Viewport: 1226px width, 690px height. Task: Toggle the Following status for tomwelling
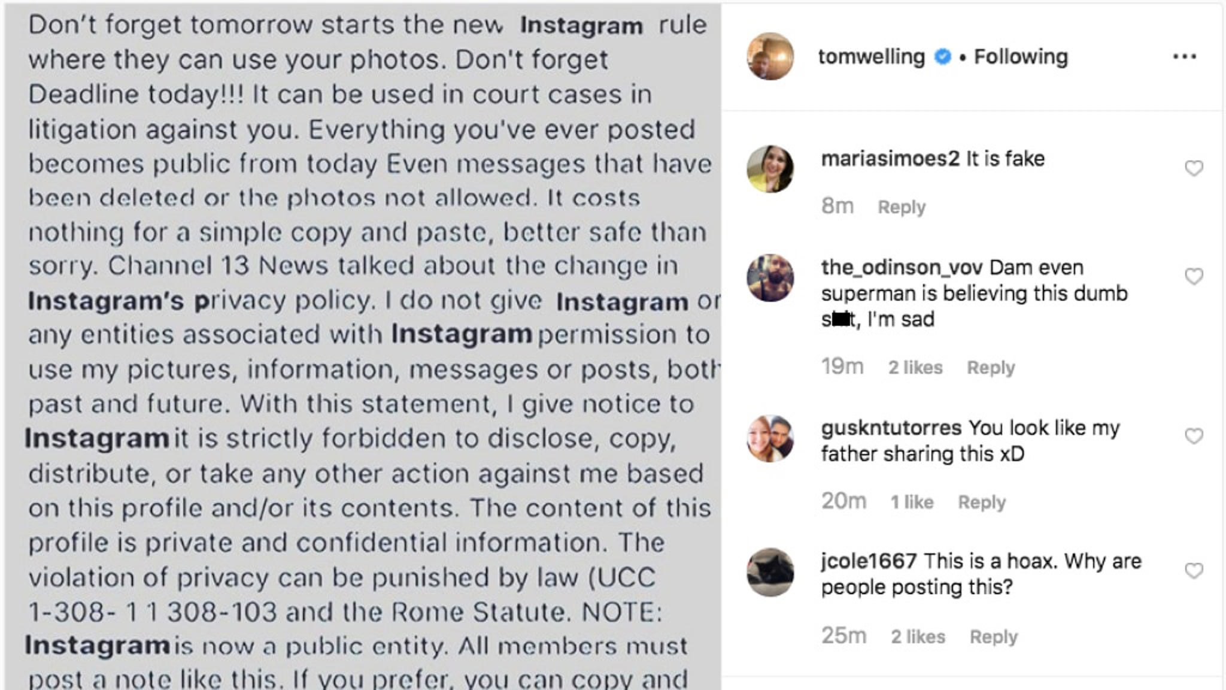[x=1021, y=57]
